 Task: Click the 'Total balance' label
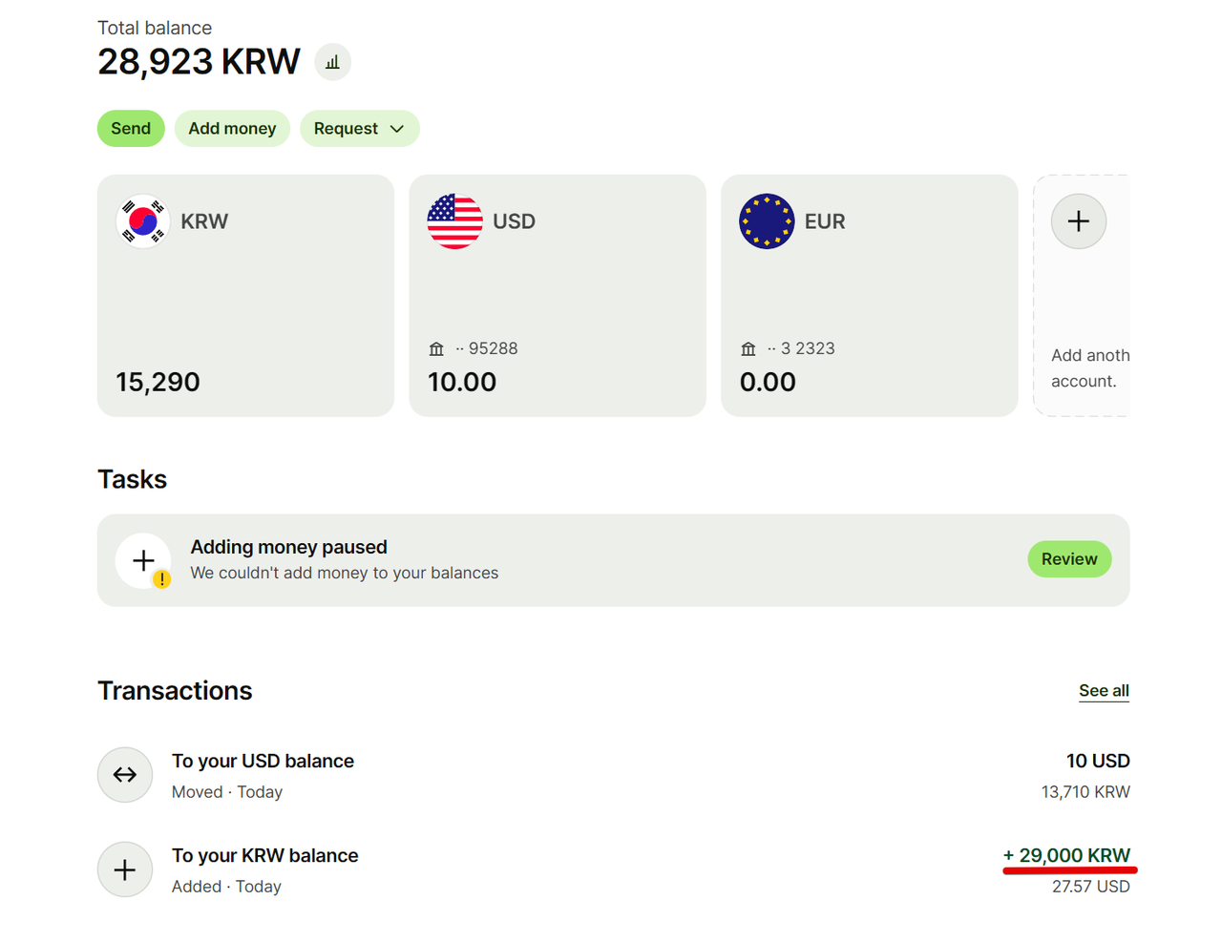pos(155,28)
